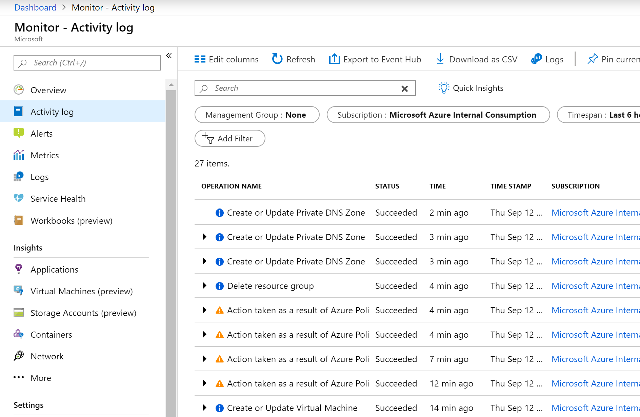Select Network under Insights
This screenshot has height=417, width=640.
coord(47,356)
